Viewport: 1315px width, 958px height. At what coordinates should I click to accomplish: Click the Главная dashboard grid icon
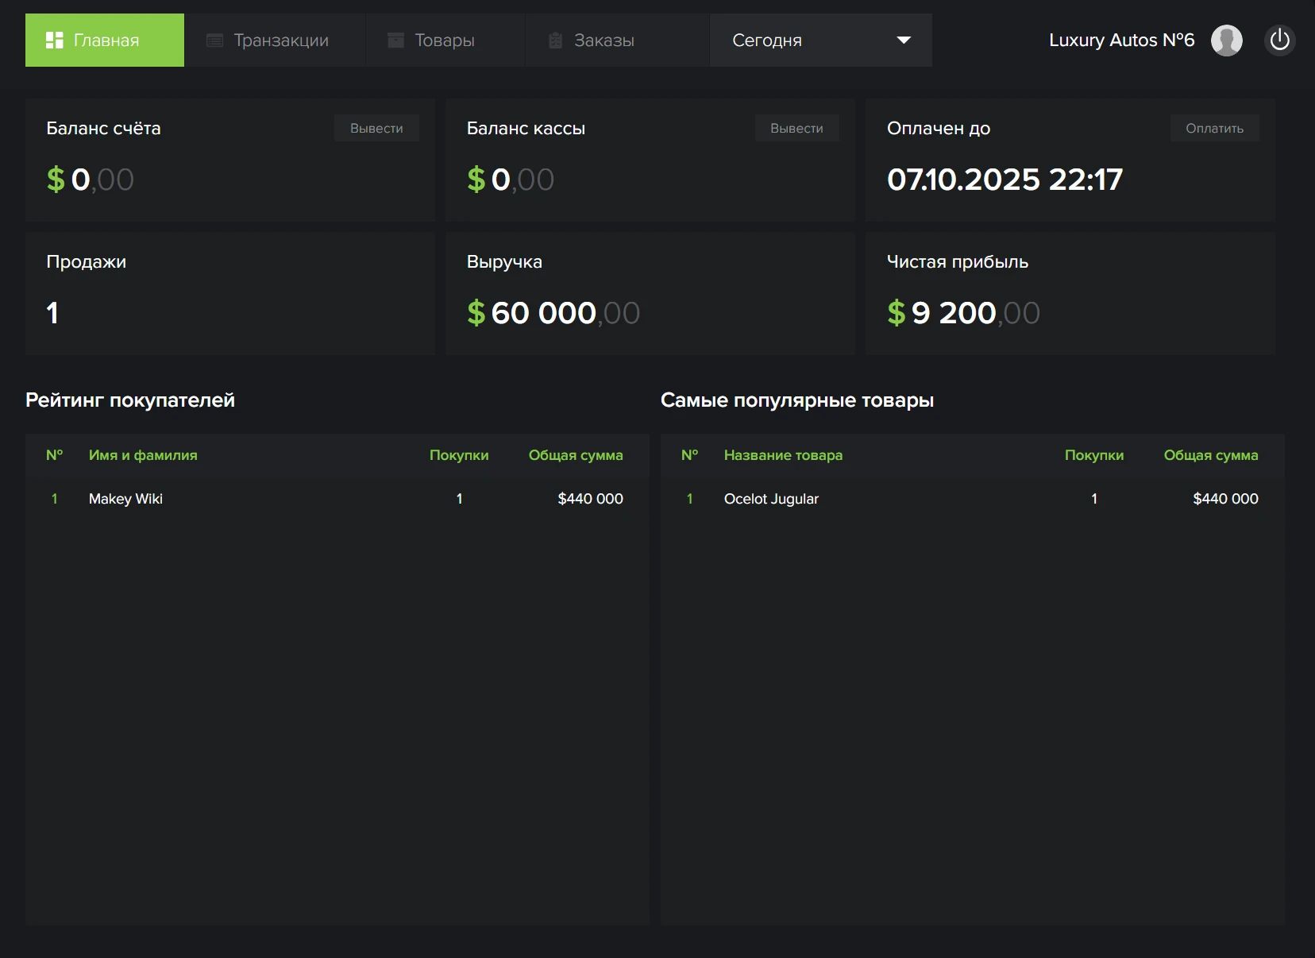pos(54,41)
